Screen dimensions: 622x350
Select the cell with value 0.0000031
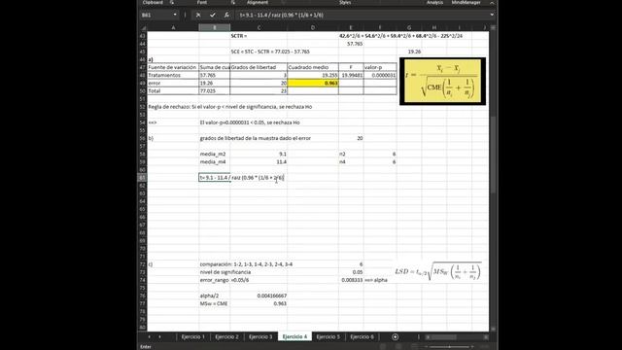[380, 75]
